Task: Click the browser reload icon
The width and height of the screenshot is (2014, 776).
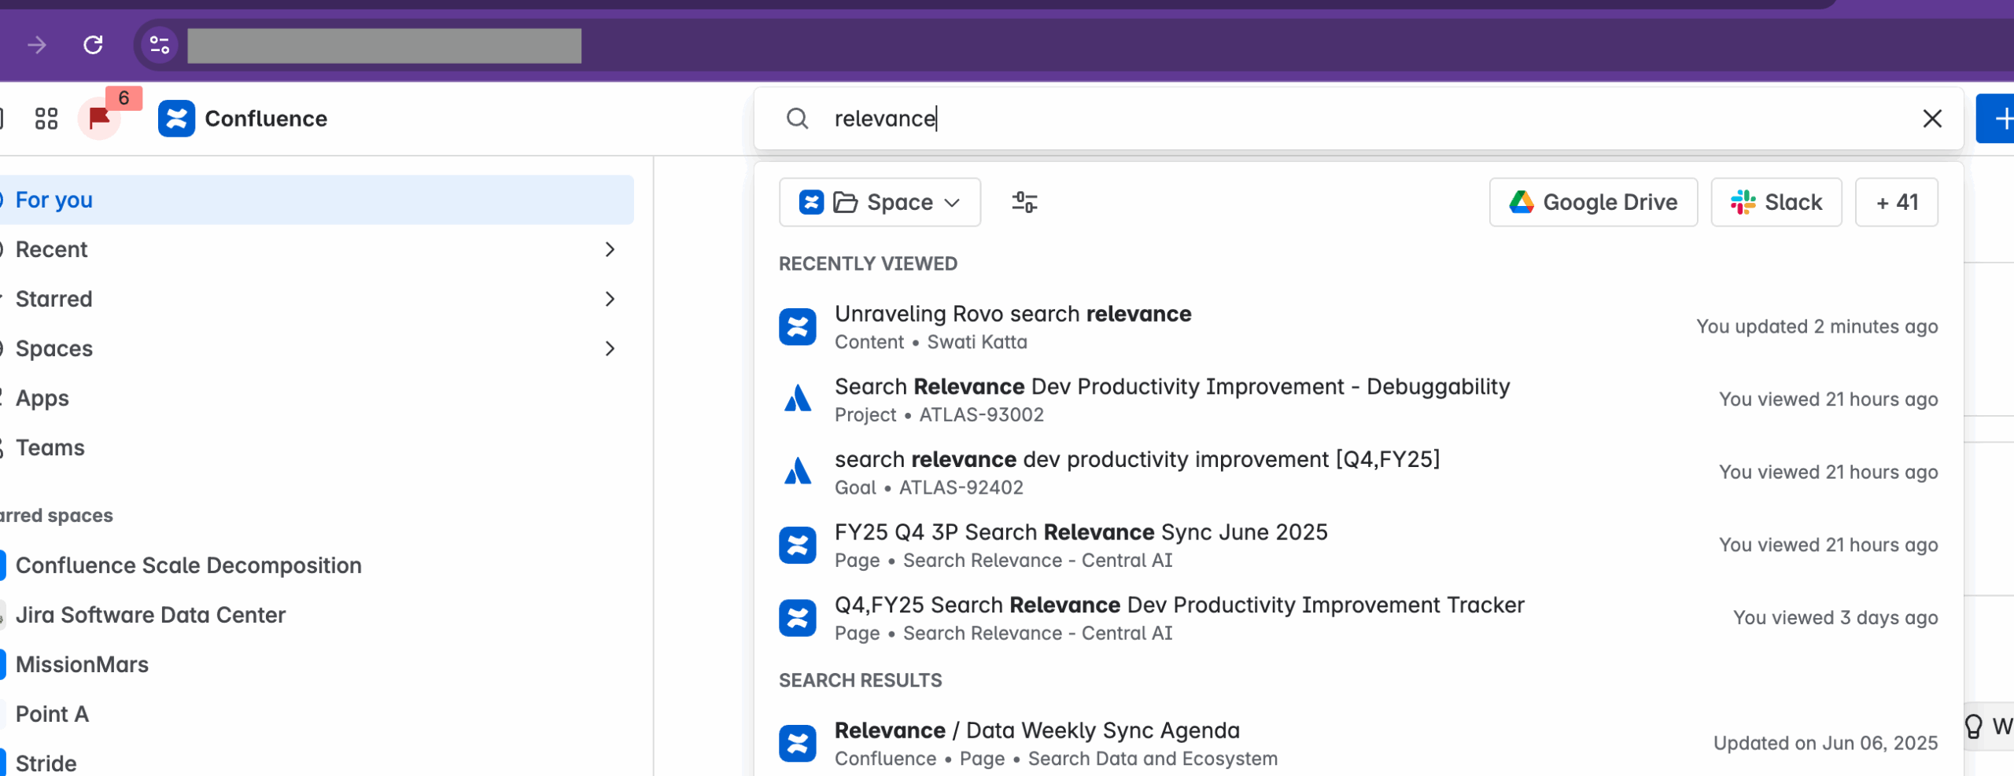Action: (x=93, y=45)
